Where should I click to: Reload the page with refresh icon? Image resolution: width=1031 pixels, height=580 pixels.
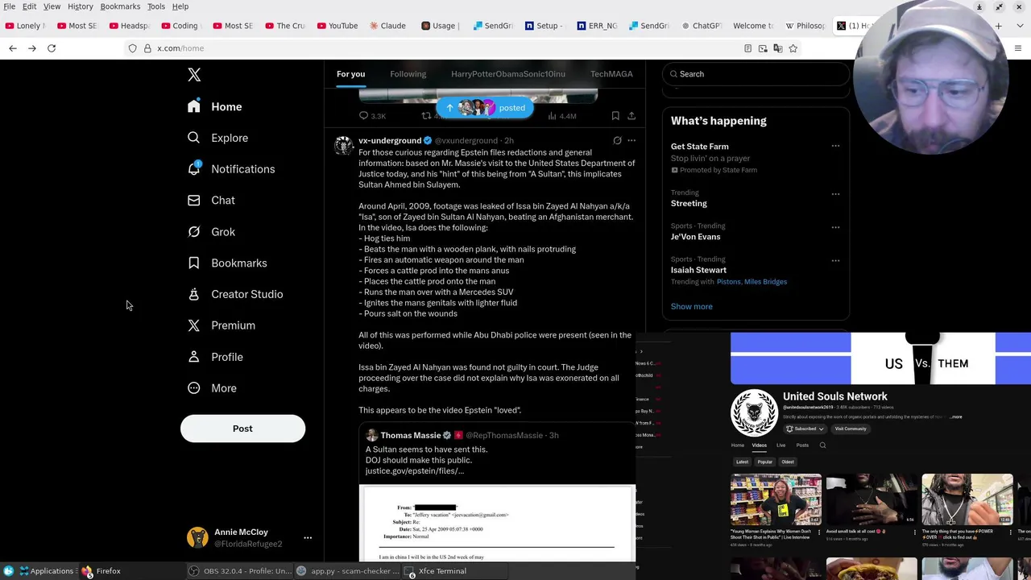(x=52, y=48)
